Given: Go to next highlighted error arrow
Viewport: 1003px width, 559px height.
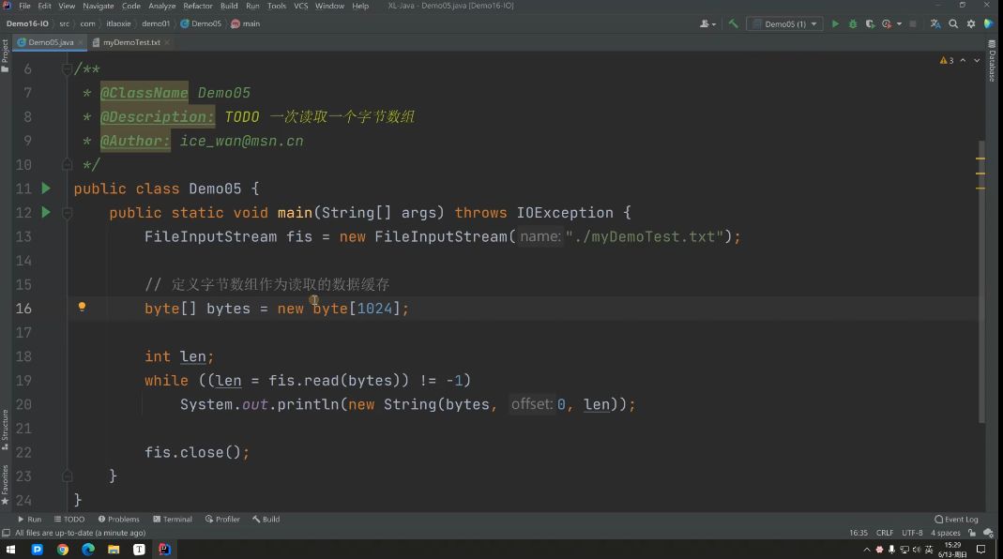Looking at the screenshot, I should tap(977, 60).
